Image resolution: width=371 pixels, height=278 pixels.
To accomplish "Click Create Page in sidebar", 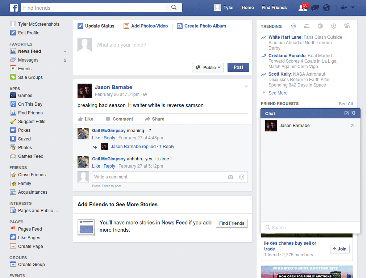I will tap(26, 246).
